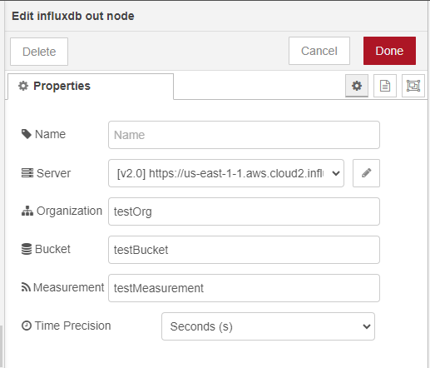The image size is (430, 368).
Task: Open the node appearance settings icon
Action: coord(413,86)
